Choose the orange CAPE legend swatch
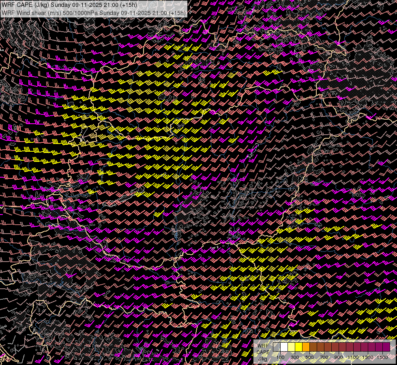Image resolution: width=397 pixels, height=365 pixels. [306, 347]
